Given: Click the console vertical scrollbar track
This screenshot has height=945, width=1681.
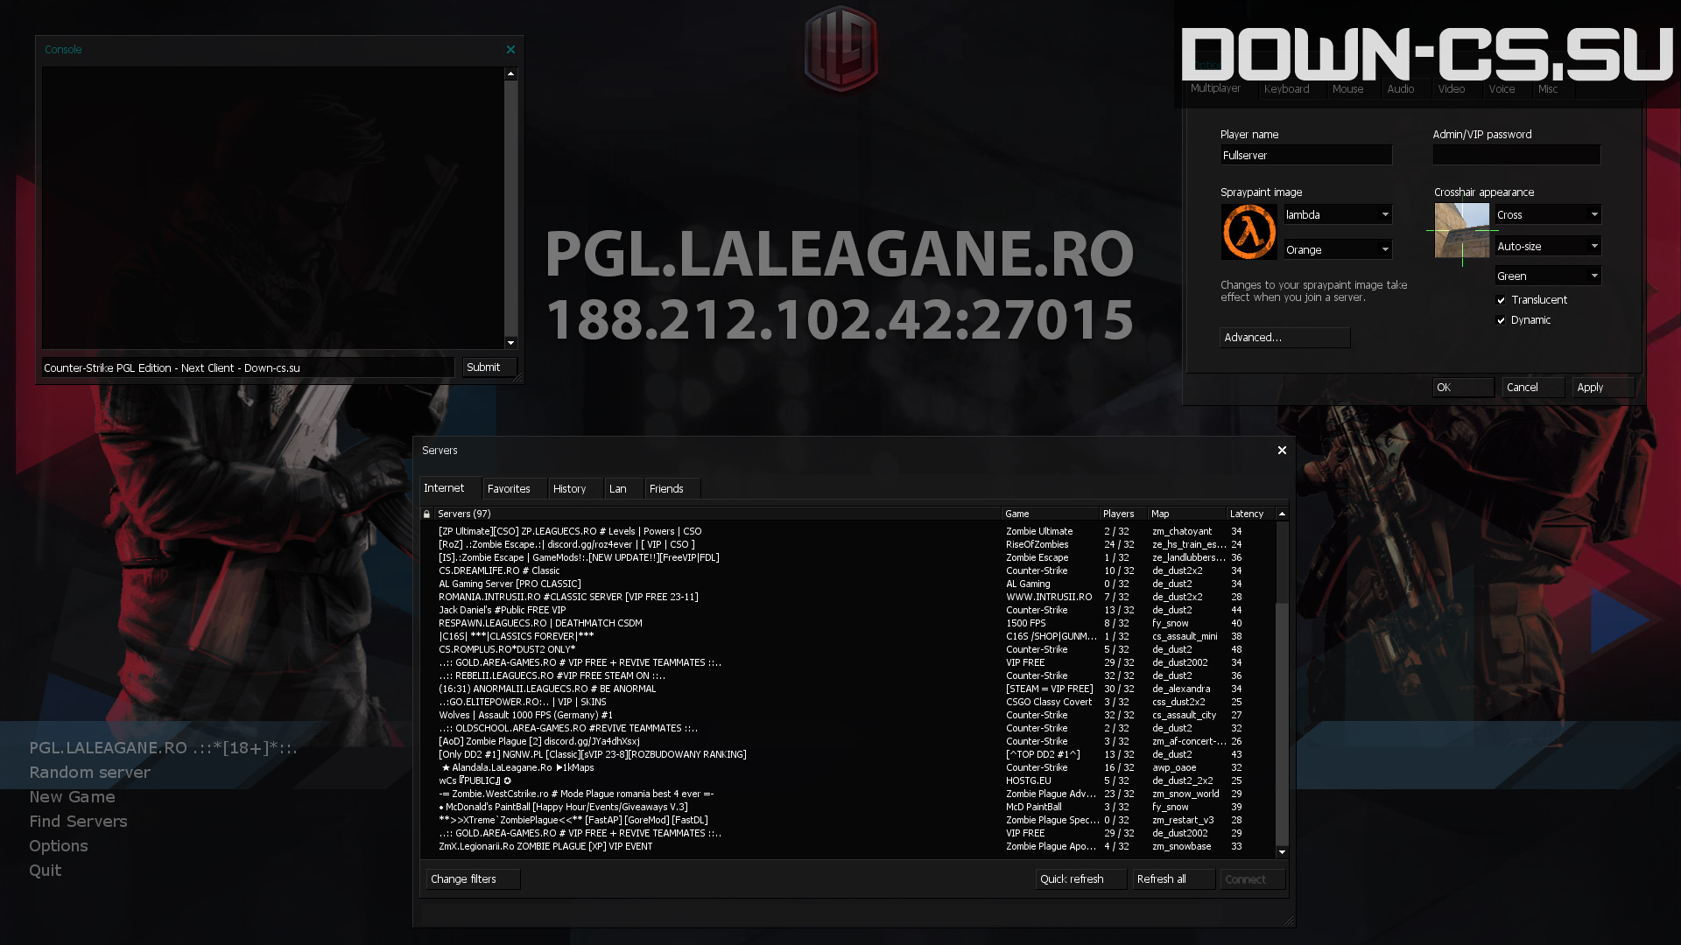Looking at the screenshot, I should tap(510, 208).
